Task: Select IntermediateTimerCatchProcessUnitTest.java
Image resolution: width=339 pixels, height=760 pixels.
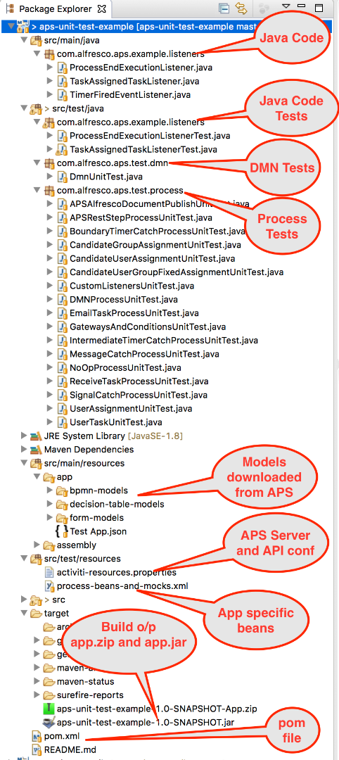Action: tap(164, 341)
